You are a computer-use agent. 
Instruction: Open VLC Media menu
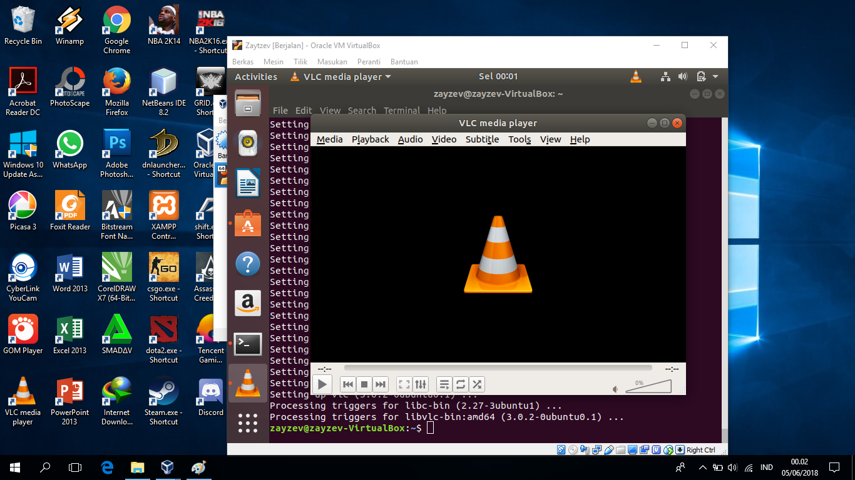pos(329,139)
